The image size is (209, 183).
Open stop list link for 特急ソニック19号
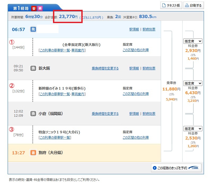point(55,137)
